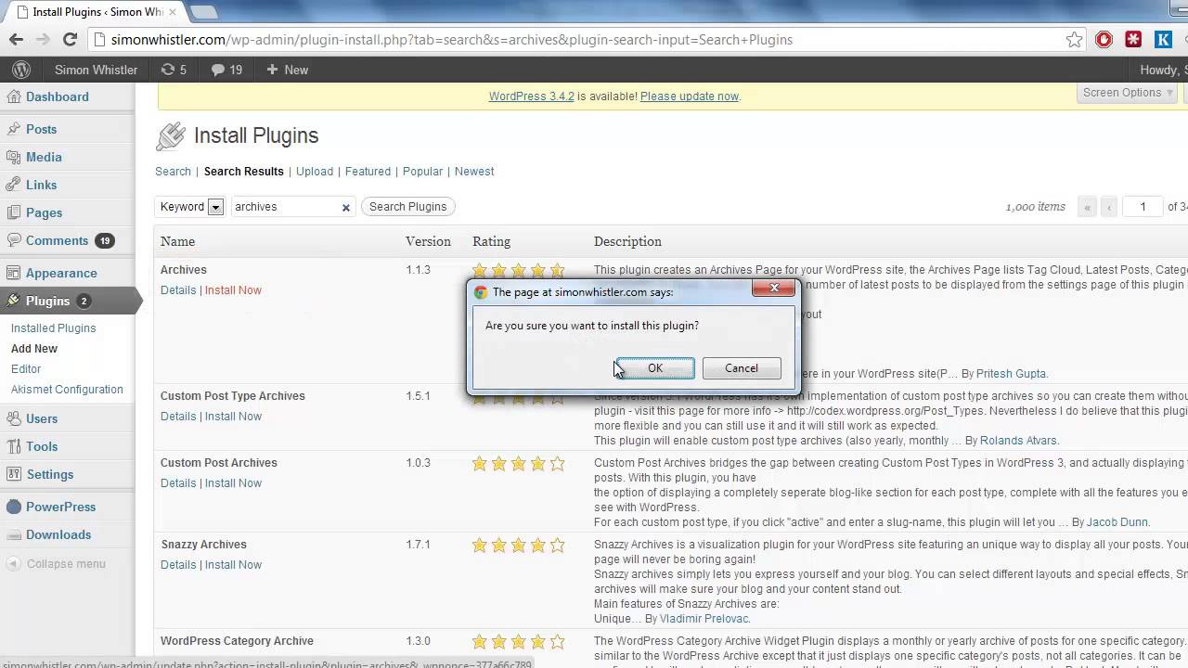Open Plugins menu in sidebar

point(48,301)
